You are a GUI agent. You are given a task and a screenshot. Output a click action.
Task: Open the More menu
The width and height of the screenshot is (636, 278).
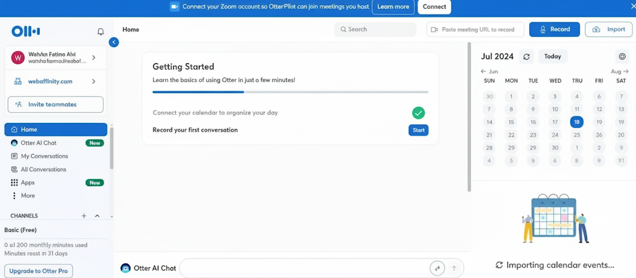coord(56,195)
